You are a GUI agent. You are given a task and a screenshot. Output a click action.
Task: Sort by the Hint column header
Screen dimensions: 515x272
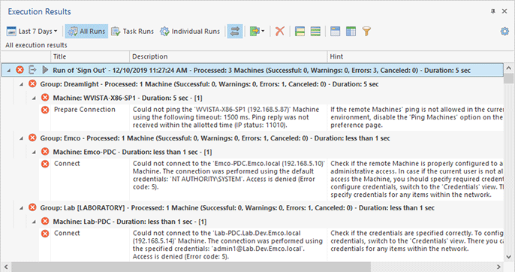pyautogui.click(x=415, y=56)
